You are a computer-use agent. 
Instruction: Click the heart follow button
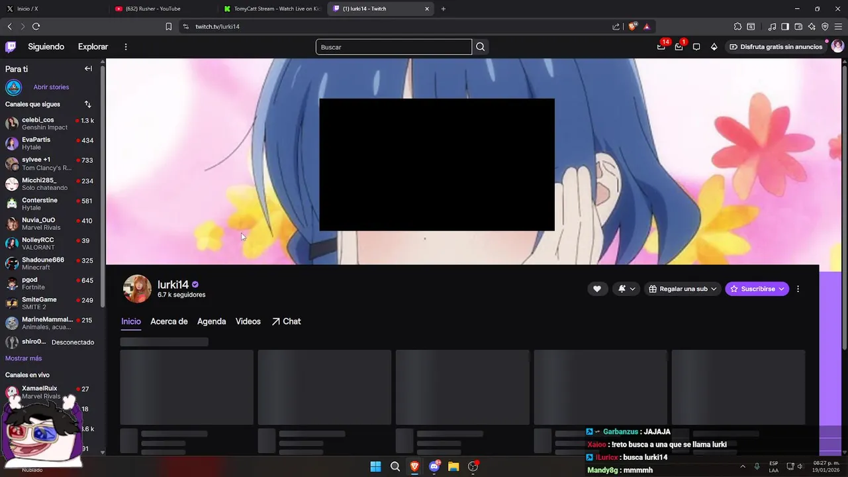[597, 289]
